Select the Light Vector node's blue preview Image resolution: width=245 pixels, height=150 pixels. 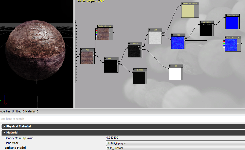pyautogui.click(x=232, y=23)
